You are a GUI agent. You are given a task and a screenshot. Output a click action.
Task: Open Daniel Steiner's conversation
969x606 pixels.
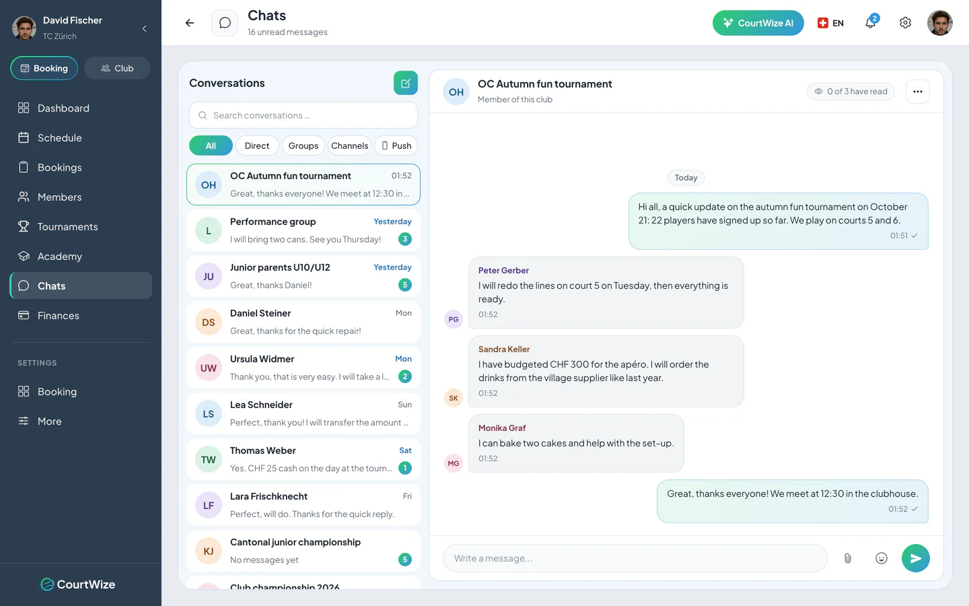(303, 322)
